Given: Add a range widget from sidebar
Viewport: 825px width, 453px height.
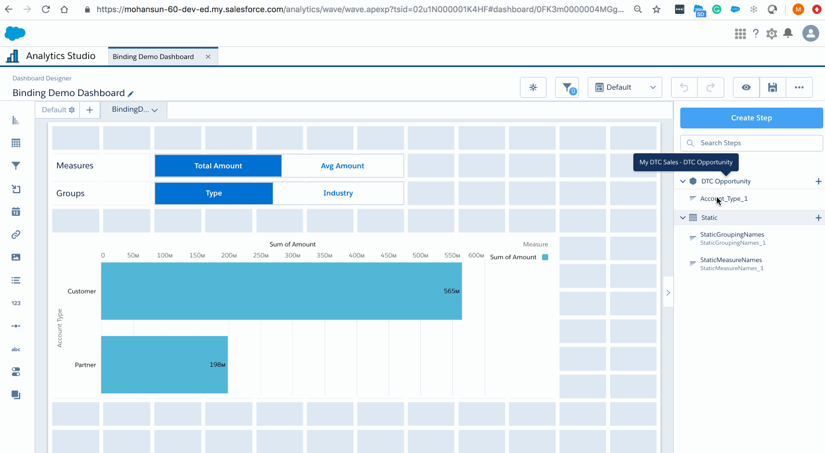Looking at the screenshot, I should click(16, 326).
